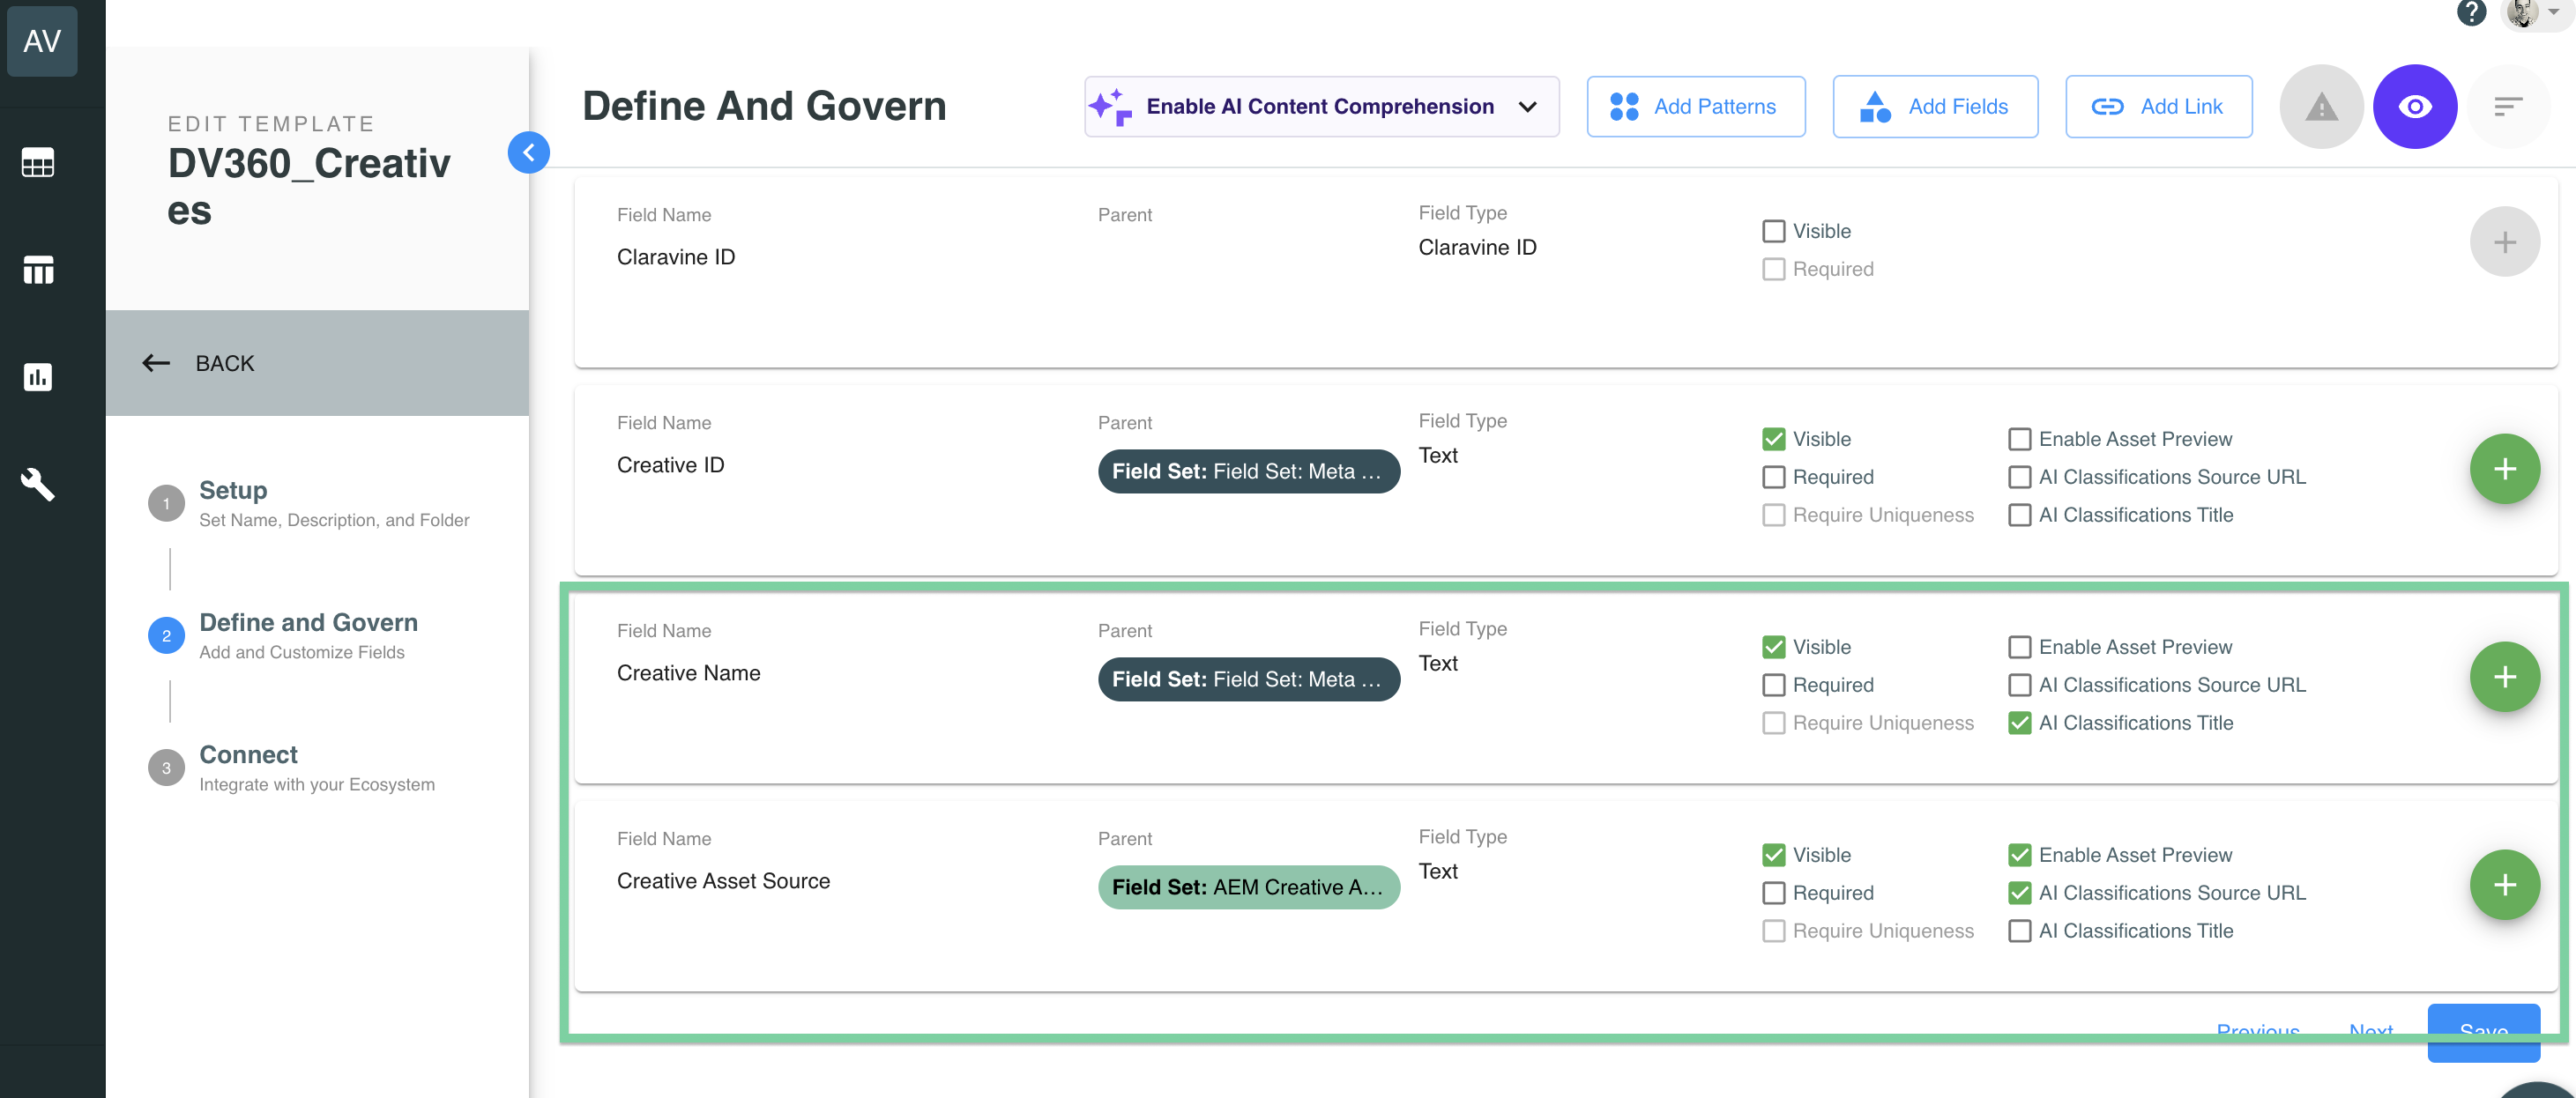Click green plus button for Creative Name

pos(2504,677)
